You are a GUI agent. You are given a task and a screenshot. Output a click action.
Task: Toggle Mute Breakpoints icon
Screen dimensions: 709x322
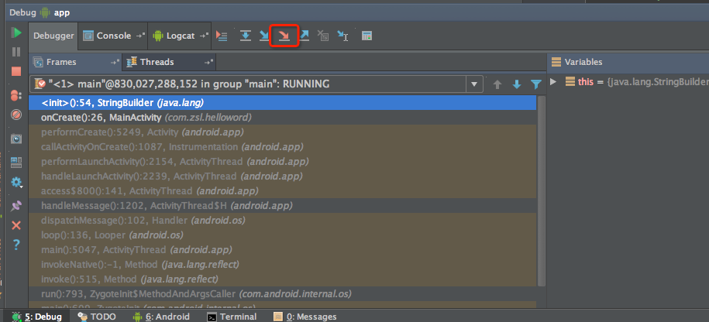point(16,115)
